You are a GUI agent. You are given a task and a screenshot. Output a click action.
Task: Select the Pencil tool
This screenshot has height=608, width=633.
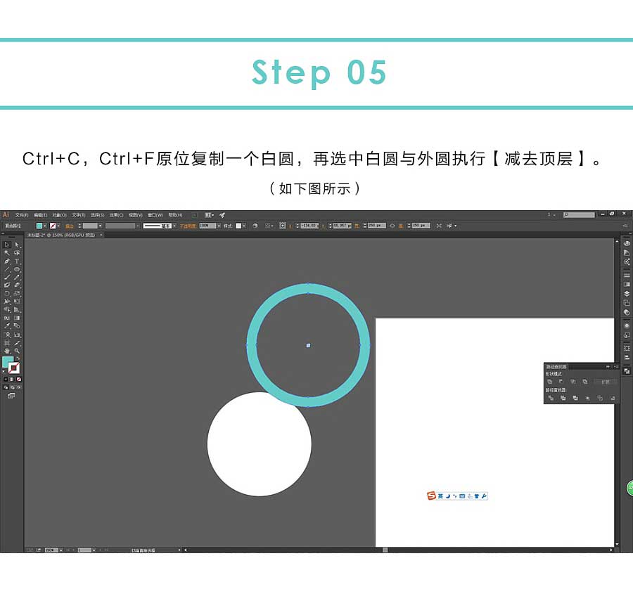[x=17, y=277]
